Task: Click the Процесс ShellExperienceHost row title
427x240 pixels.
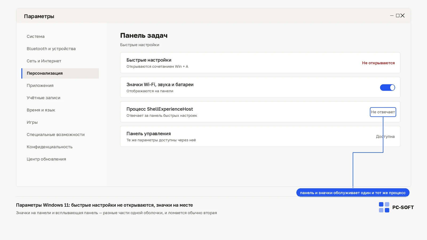Action: (x=160, y=109)
